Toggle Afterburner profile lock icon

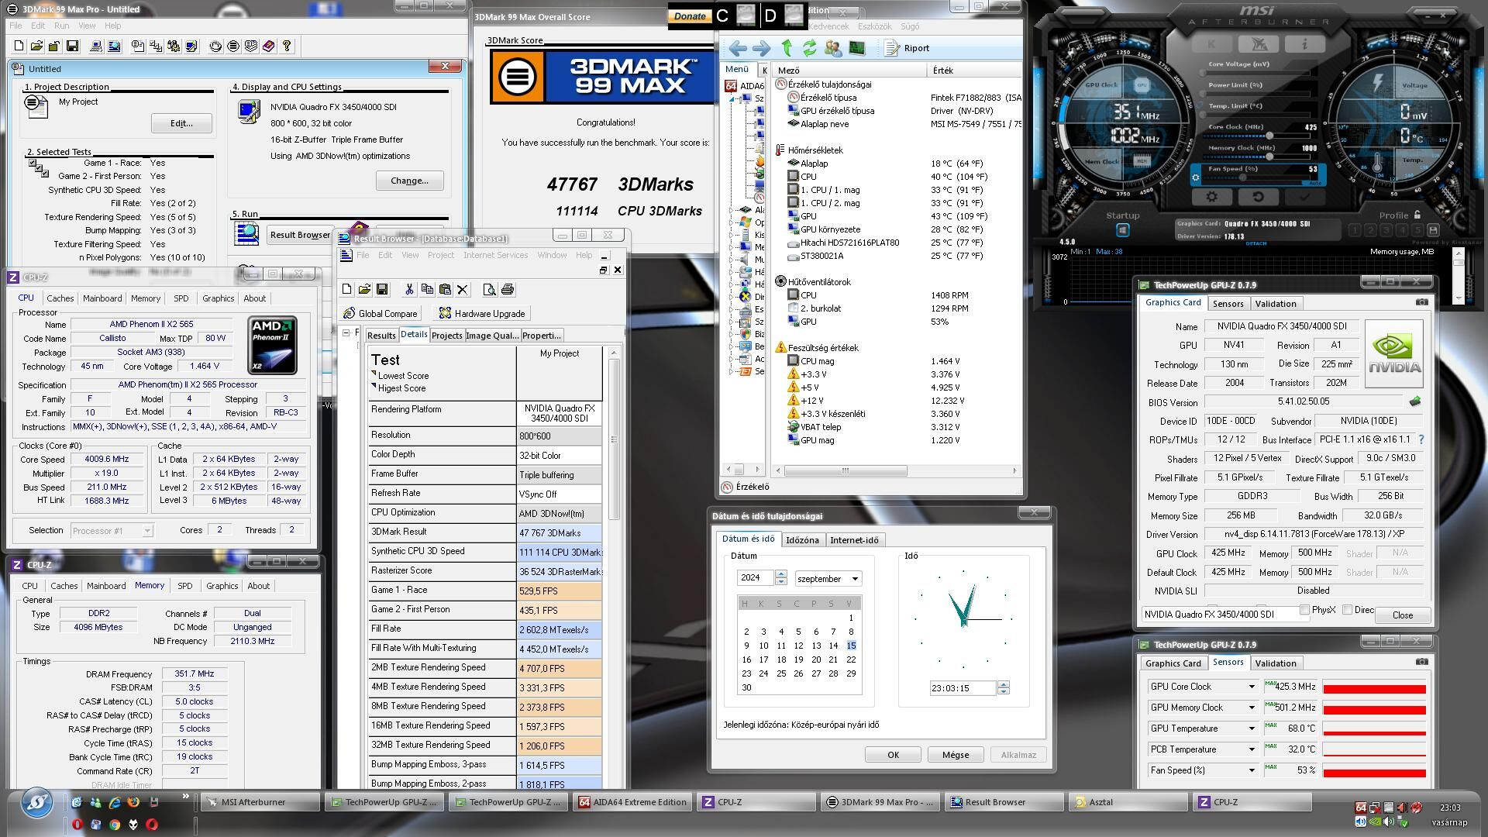point(1417,215)
